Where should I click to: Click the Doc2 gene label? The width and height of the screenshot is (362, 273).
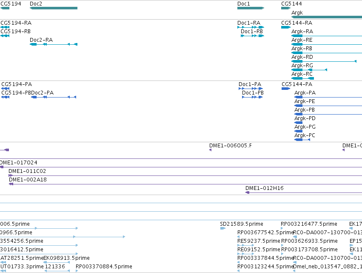point(36,4)
